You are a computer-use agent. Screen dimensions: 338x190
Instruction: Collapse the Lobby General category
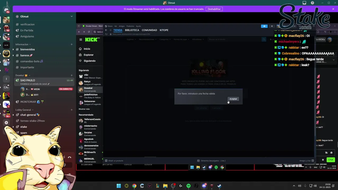pos(25,110)
